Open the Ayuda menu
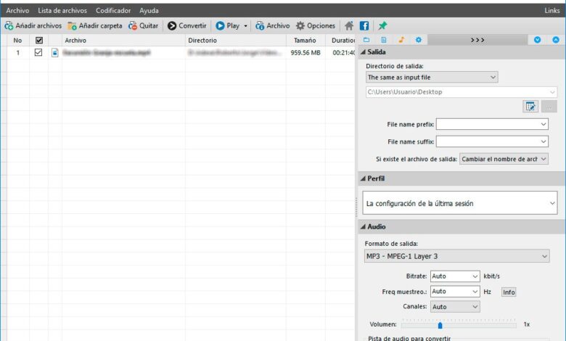The width and height of the screenshot is (566, 341). [x=149, y=10]
